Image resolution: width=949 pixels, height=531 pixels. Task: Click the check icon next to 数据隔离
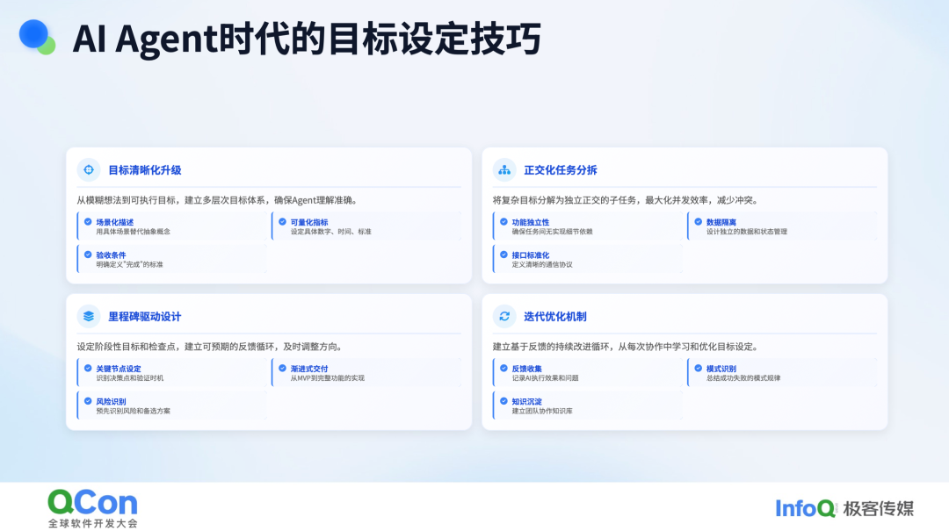pyautogui.click(x=699, y=222)
